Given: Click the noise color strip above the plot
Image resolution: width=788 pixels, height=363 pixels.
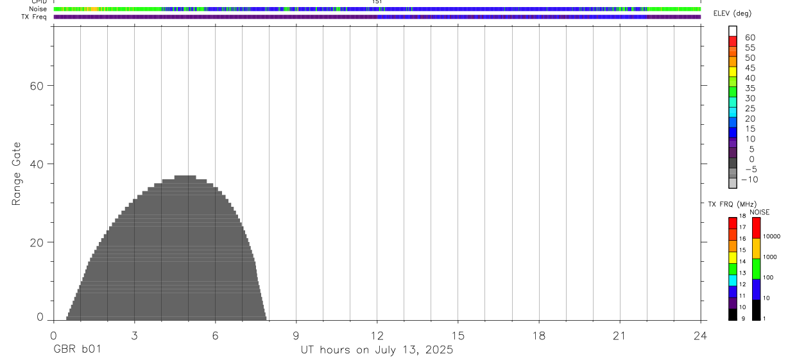Looking at the screenshot, I should click(377, 9).
